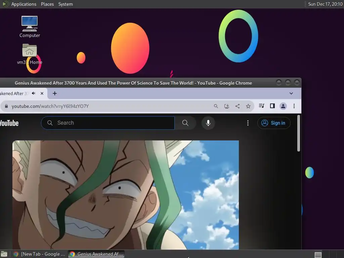344x258 pixels.
Task: Open YouTube settings three-dot menu
Action: [x=248, y=123]
